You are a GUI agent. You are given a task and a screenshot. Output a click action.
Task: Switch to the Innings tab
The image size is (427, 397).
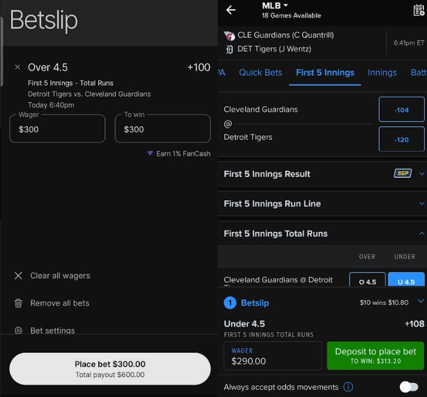(382, 73)
